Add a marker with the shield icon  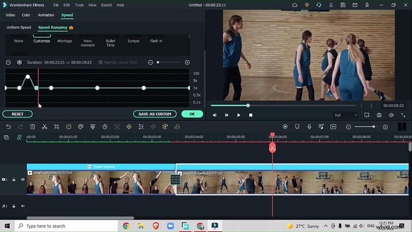coord(297,127)
